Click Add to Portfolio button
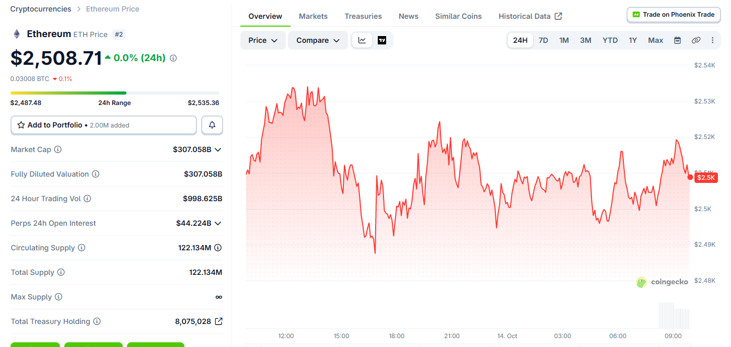Viewport: 731px width, 347px height. (x=103, y=125)
